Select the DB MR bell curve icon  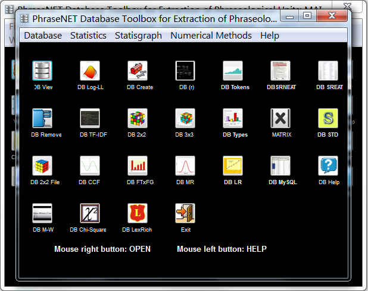point(185,166)
